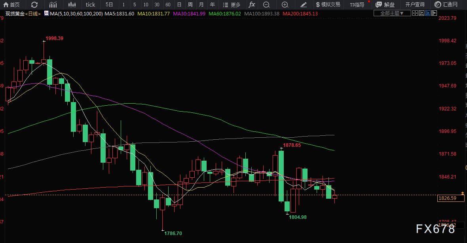
Task: Activate the pencil drawing tool
Action: pyautogui.click(x=304, y=4)
